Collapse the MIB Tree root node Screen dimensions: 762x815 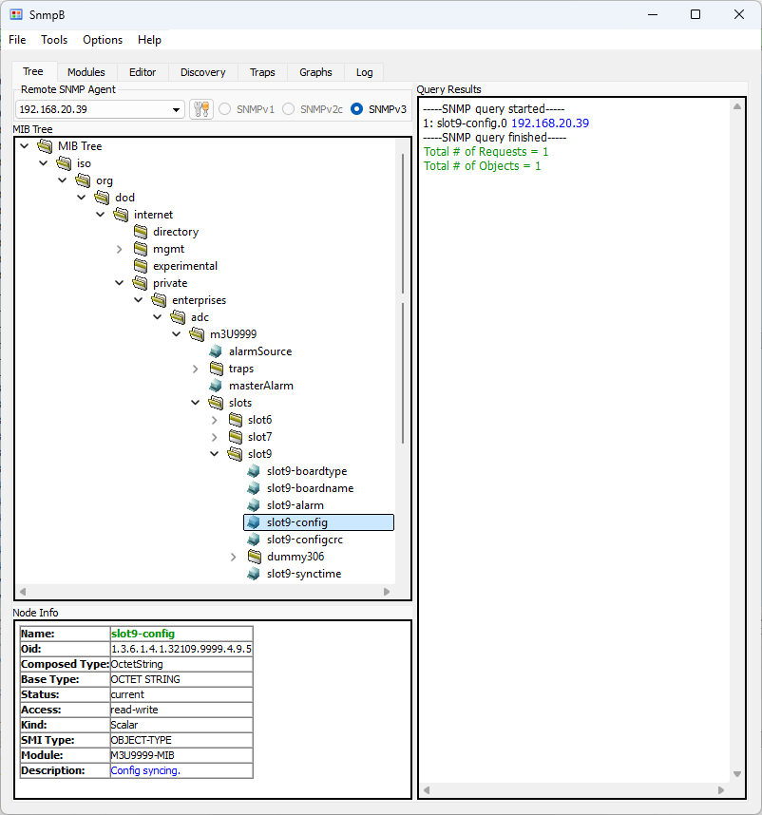(25, 146)
